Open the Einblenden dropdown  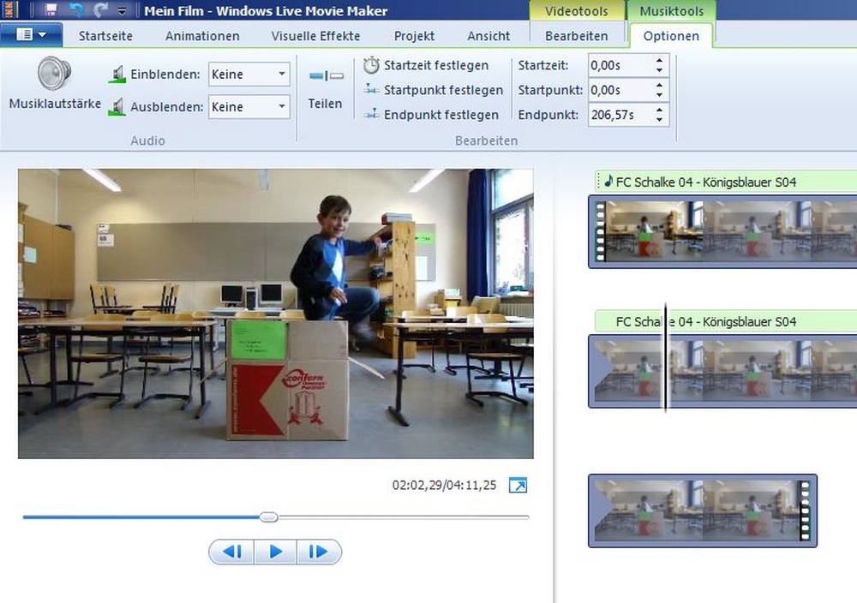coord(249,75)
